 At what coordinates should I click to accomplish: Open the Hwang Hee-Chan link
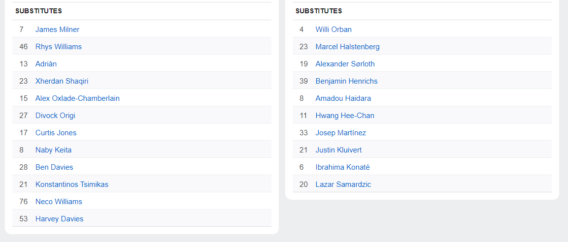[345, 116]
